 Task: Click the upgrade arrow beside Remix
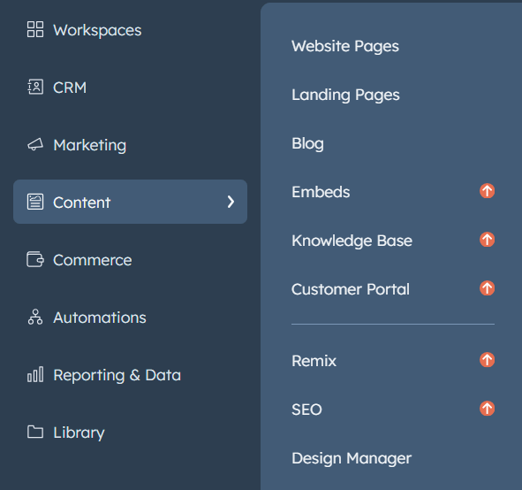coord(487,360)
